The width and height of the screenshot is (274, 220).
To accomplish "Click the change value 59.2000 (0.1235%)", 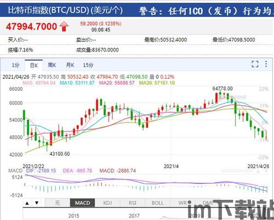I will [101, 24].
